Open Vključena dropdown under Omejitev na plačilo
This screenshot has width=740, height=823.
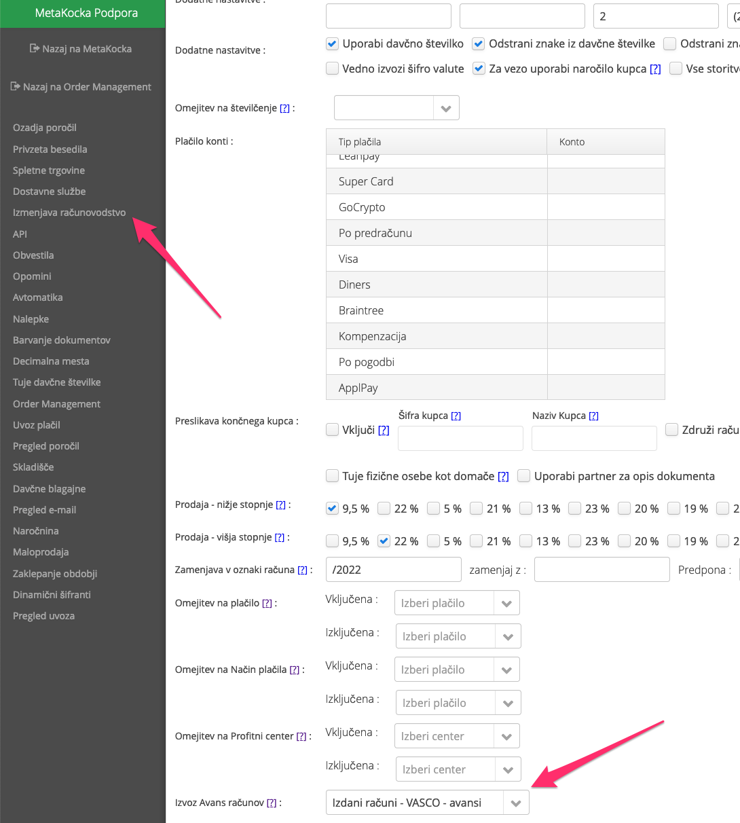(x=457, y=603)
